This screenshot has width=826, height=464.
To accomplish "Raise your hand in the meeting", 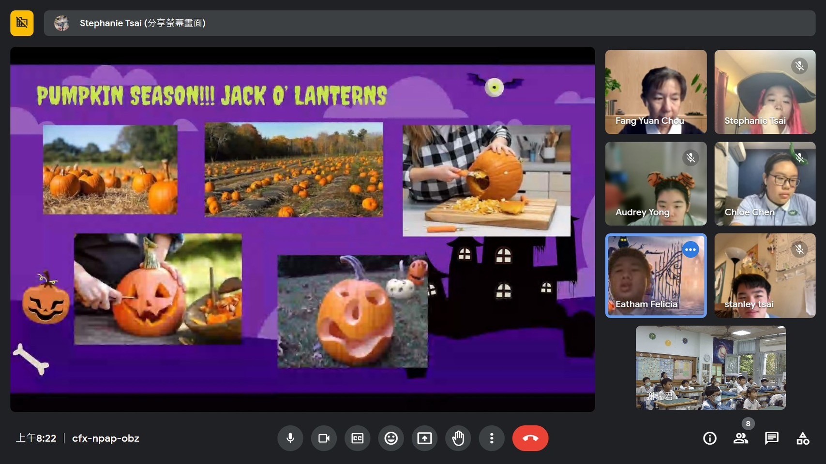I will (x=458, y=438).
